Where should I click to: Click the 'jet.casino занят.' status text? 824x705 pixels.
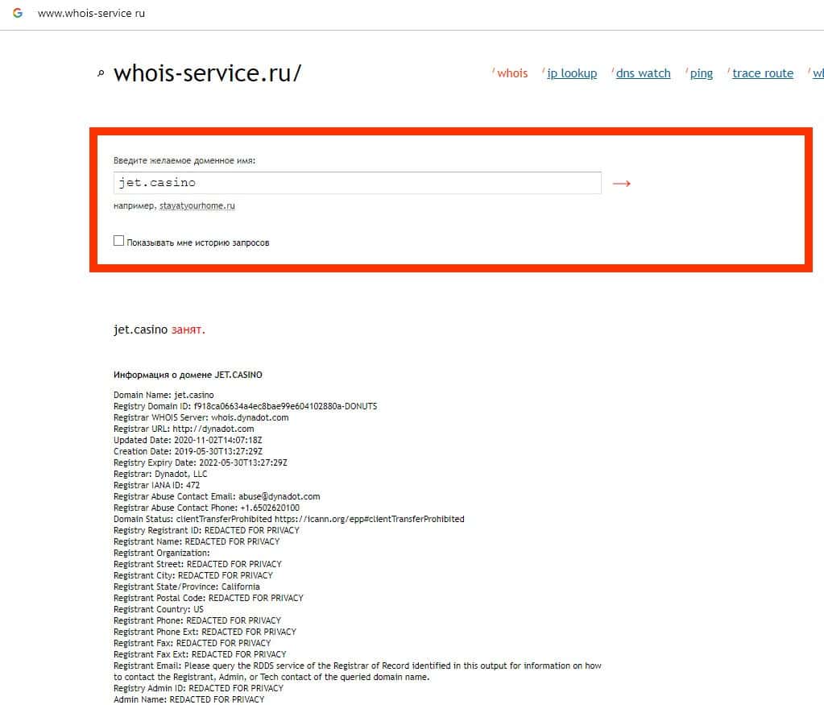(x=159, y=330)
